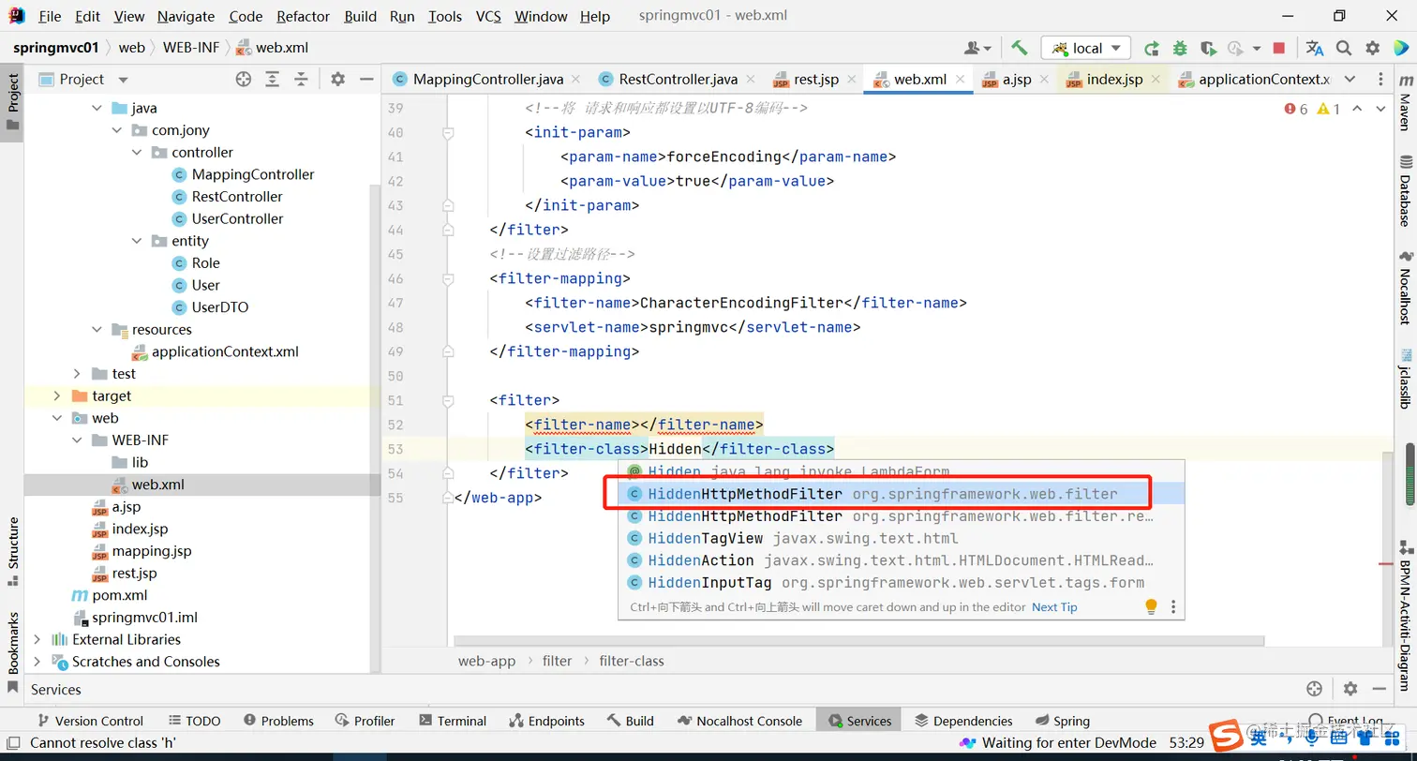Hide the Project tool window
The image size is (1417, 761).
366,80
